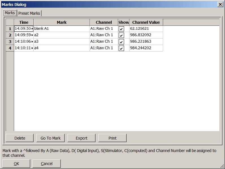The height and width of the screenshot is (169, 225).
Task: Select row header number 1
Action: coord(10,29)
